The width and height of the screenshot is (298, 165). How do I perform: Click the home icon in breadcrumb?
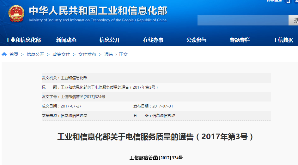(4, 54)
